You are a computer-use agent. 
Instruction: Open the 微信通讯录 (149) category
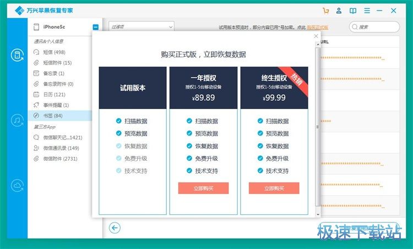coord(60,148)
